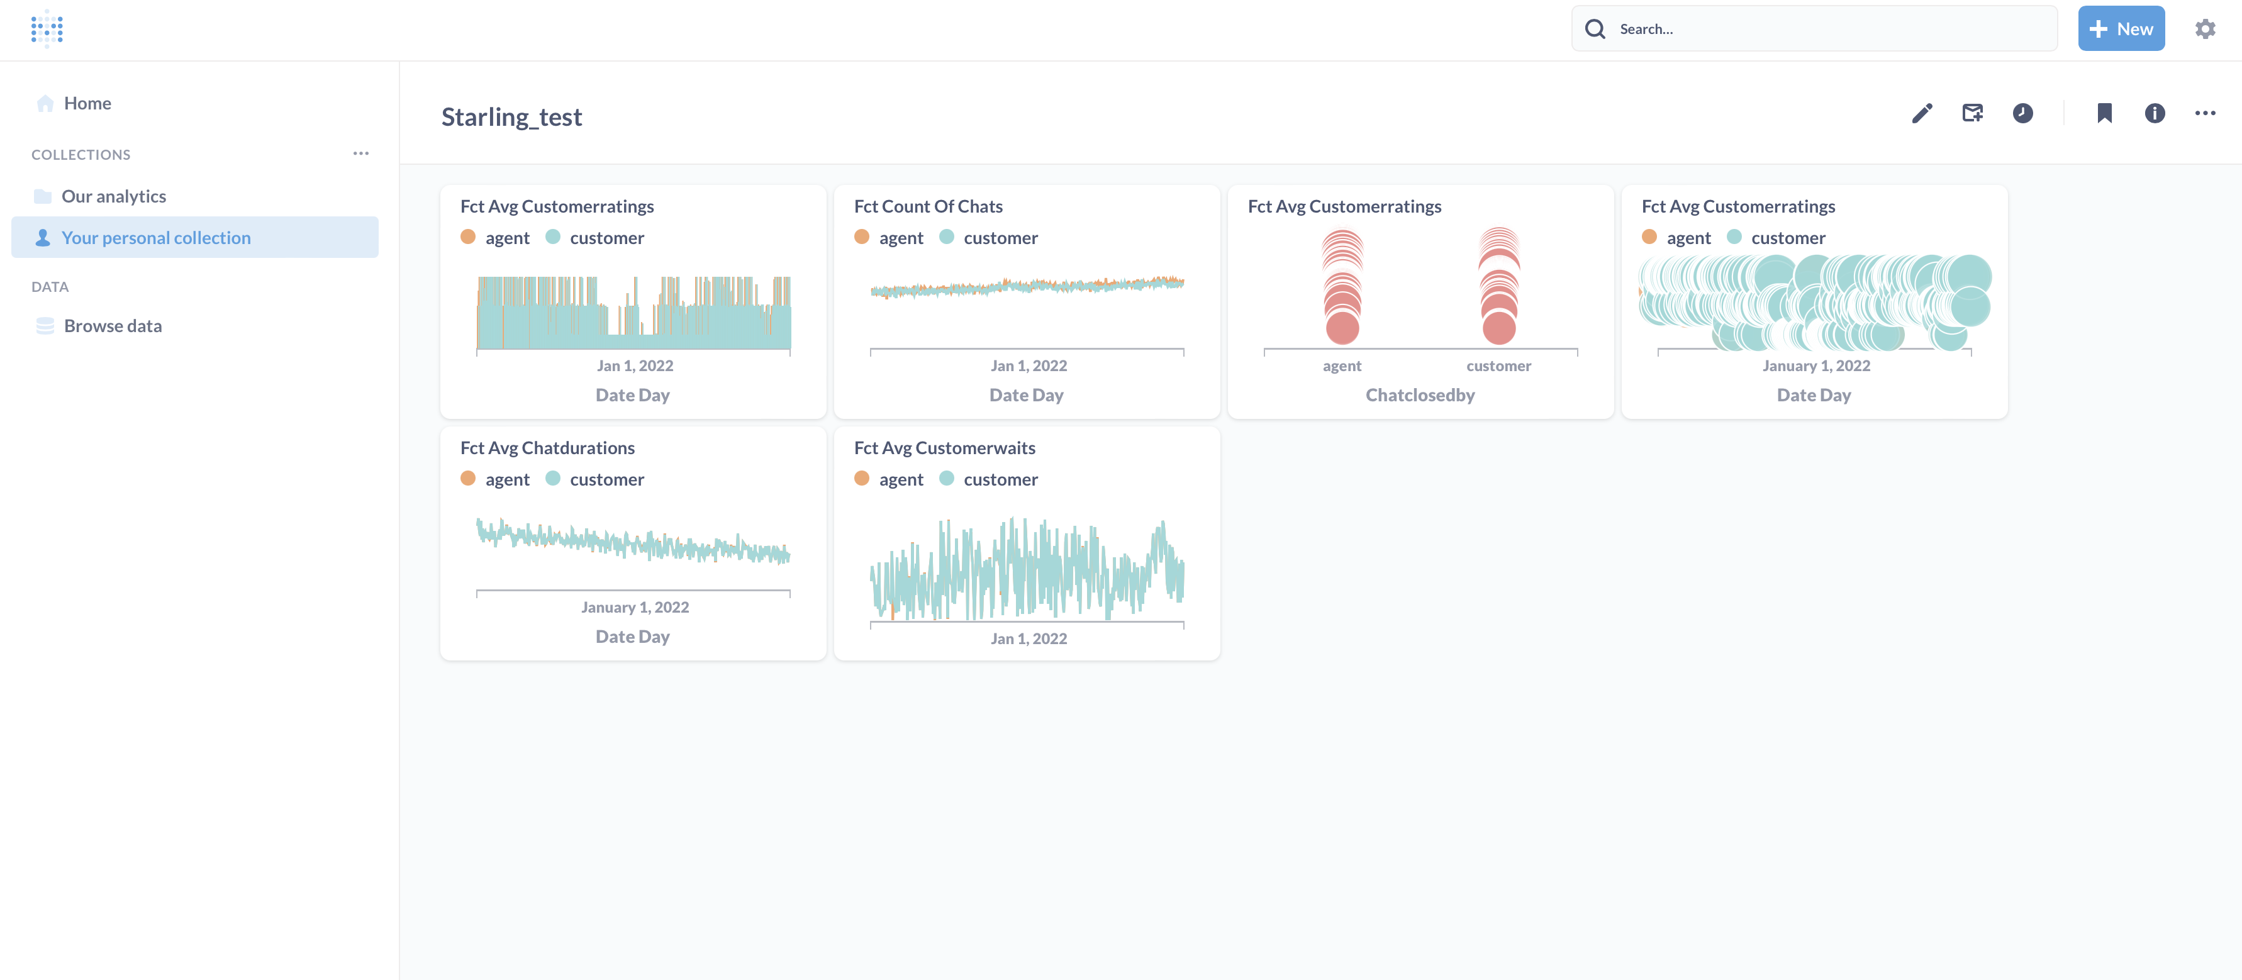
Task: Toggle customer legend in Fct Count Of Chats
Action: tap(989, 238)
